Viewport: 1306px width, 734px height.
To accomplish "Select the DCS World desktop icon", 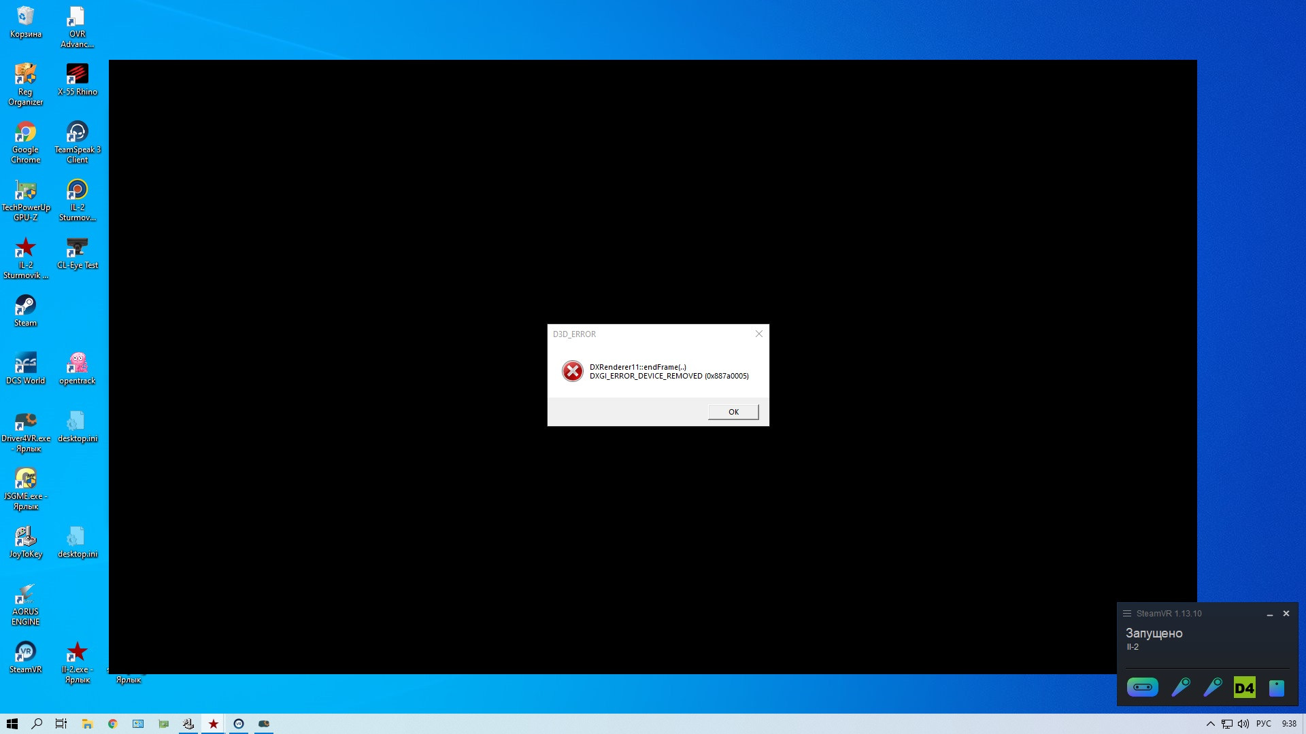I will 25,368.
